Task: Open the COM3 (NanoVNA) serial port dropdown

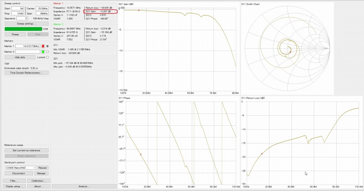Action: point(21,168)
